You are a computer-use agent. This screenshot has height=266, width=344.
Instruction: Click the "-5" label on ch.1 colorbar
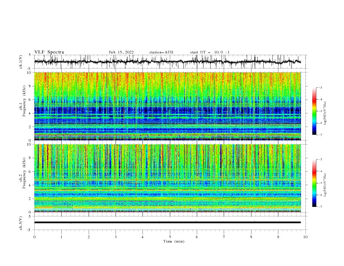[x=320, y=111]
